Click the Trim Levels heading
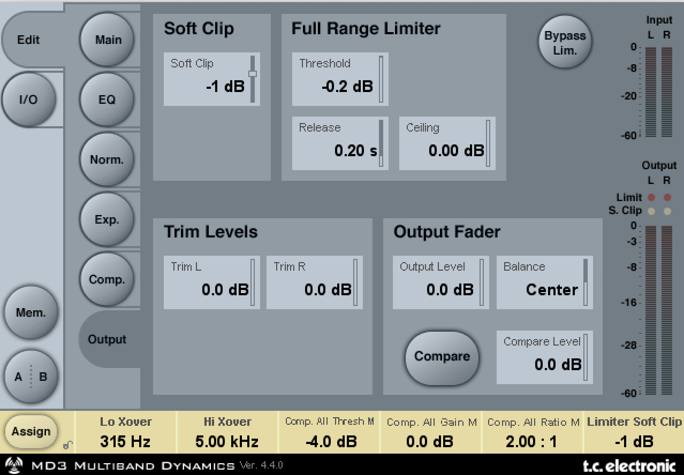Screen dimensions: 684x475 tap(211, 232)
